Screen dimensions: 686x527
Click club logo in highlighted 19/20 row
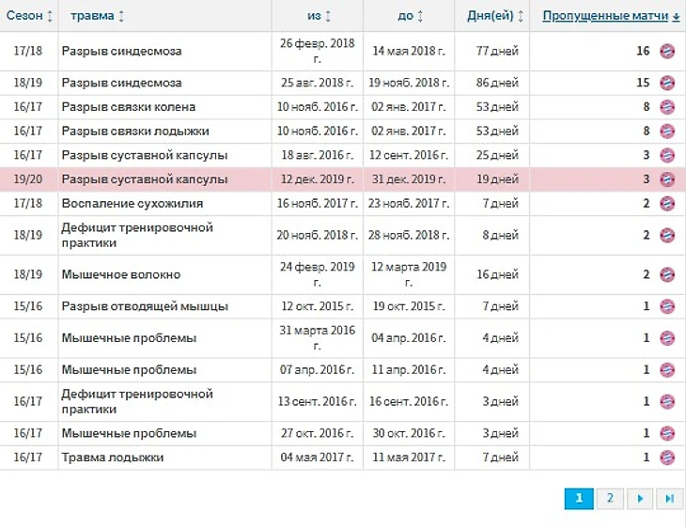[667, 179]
